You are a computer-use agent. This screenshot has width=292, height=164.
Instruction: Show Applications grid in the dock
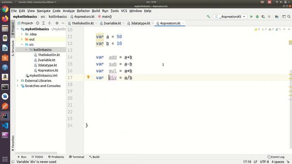pos(5,159)
